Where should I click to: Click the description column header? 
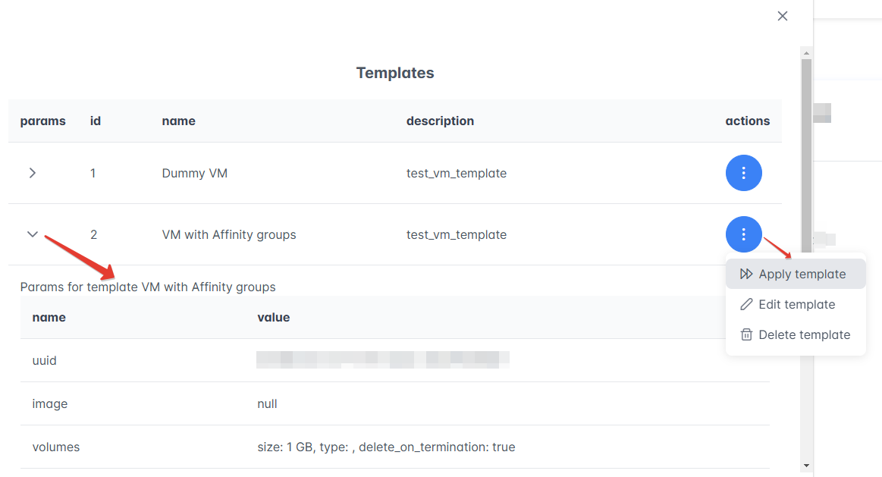440,121
